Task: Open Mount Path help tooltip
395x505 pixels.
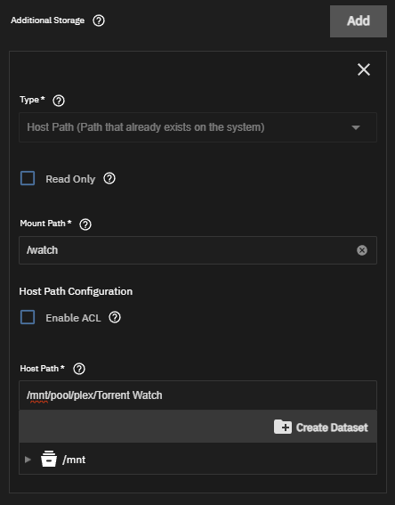Action: [85, 224]
